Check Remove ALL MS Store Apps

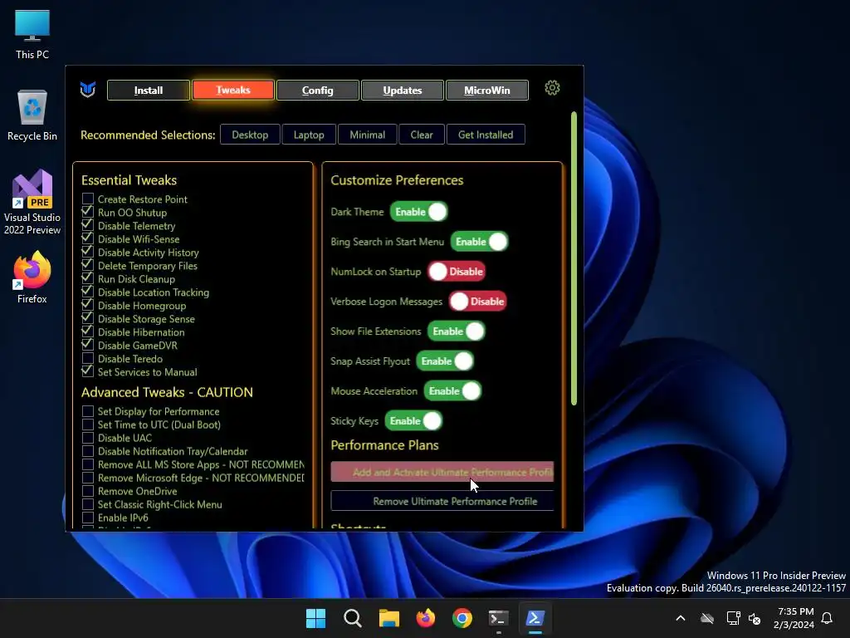click(x=88, y=464)
